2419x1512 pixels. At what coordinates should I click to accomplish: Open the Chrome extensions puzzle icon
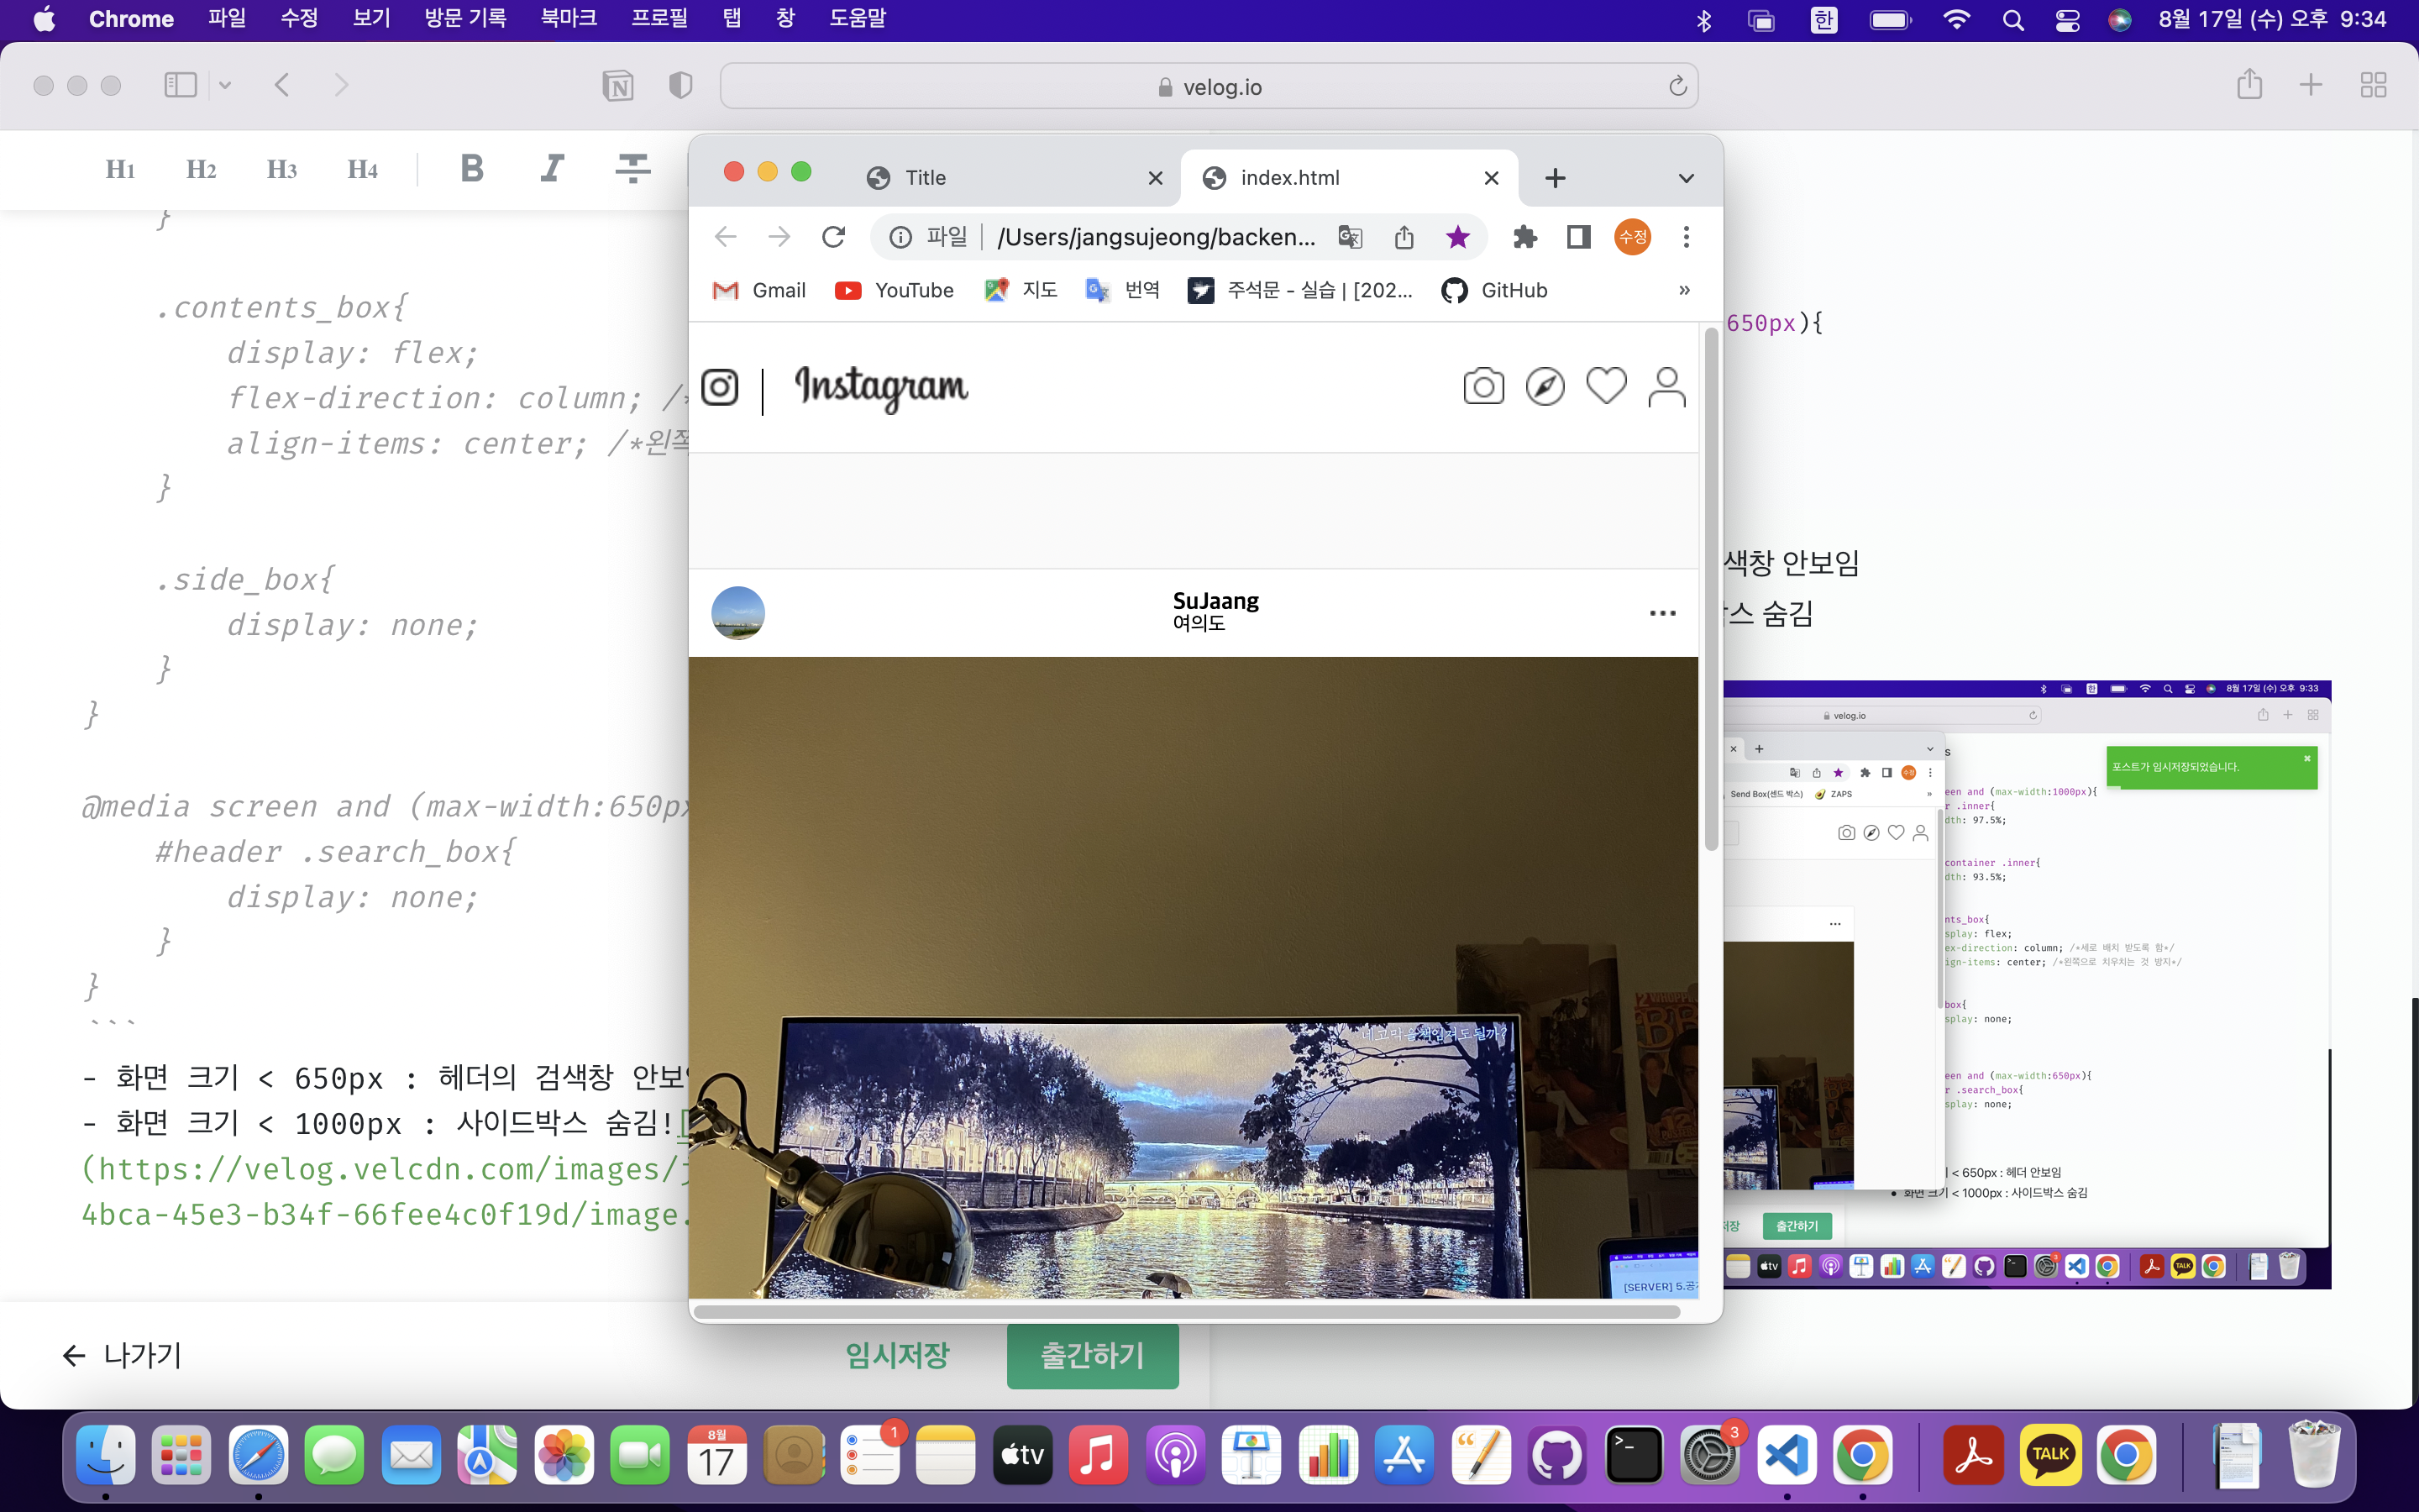(1525, 237)
